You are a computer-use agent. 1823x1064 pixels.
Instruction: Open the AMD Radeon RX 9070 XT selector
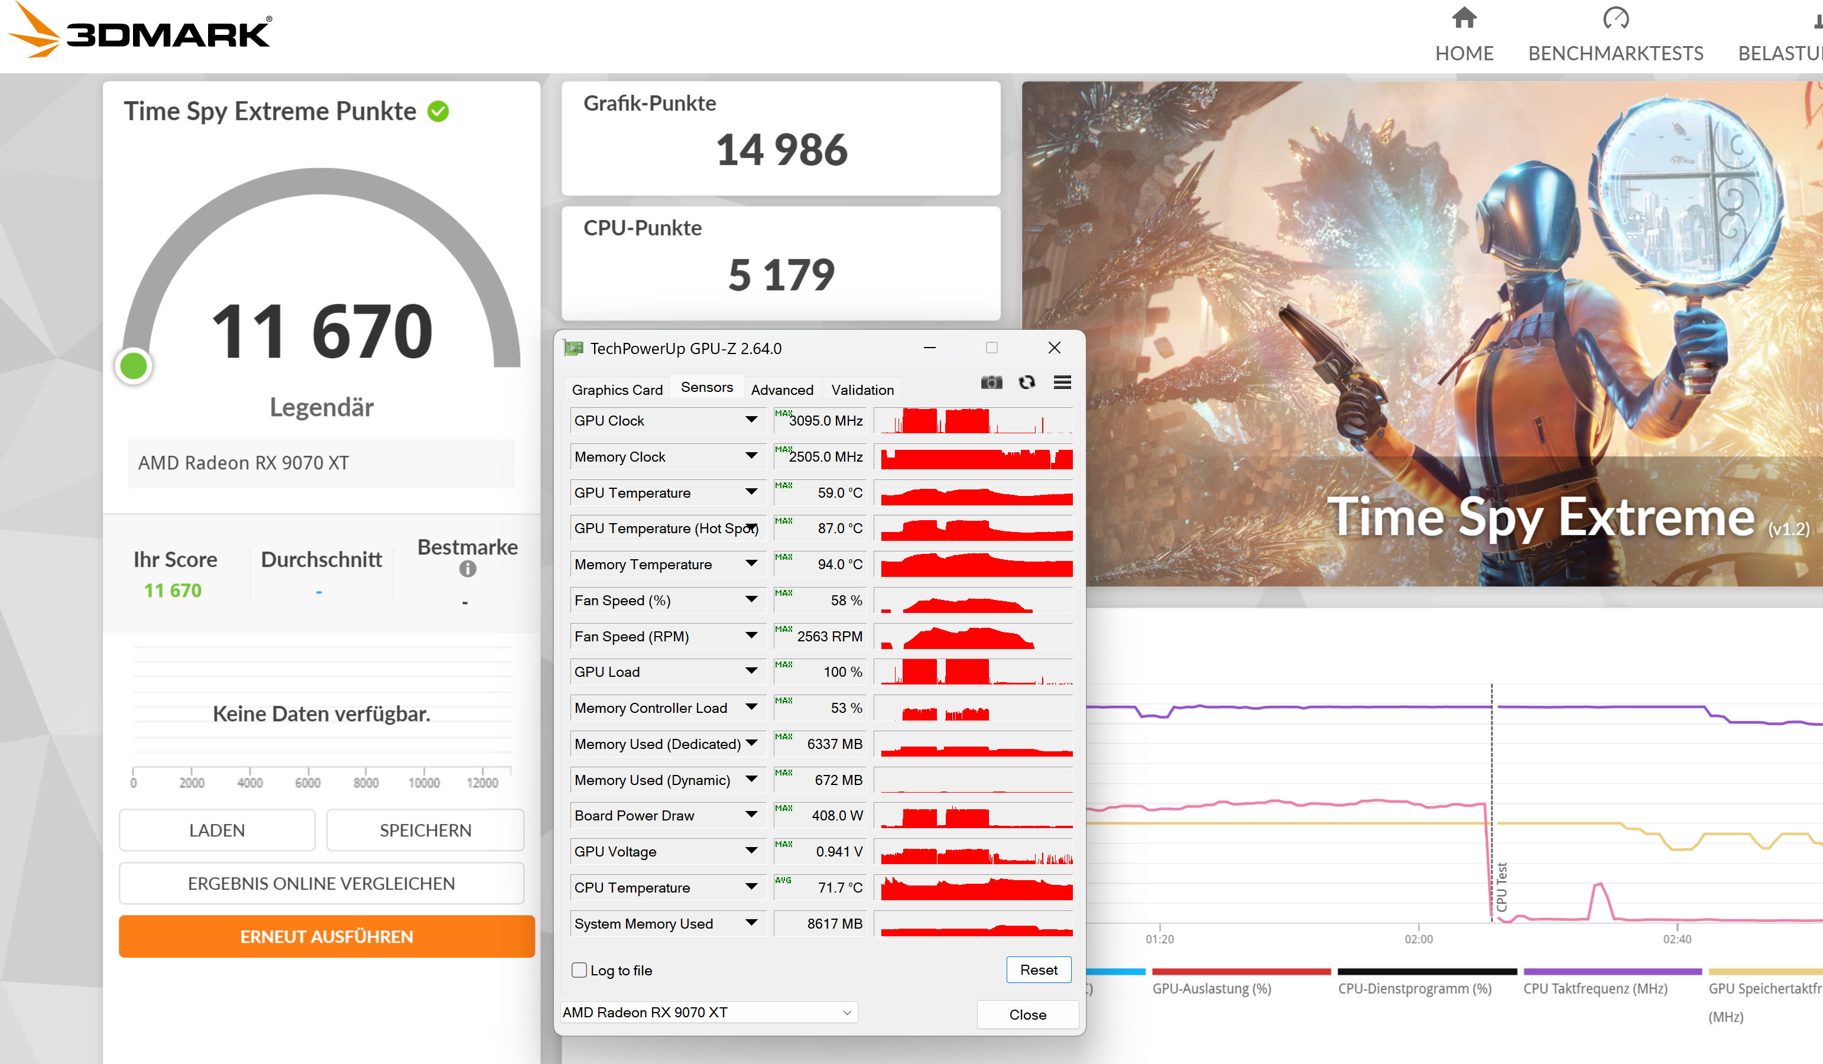click(709, 1012)
